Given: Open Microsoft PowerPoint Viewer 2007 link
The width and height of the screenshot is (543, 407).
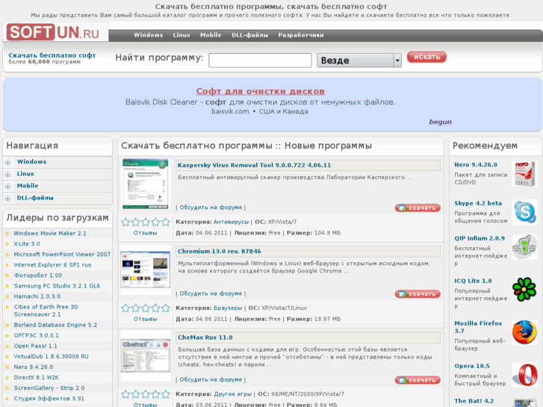Looking at the screenshot, I should pyautogui.click(x=62, y=254).
